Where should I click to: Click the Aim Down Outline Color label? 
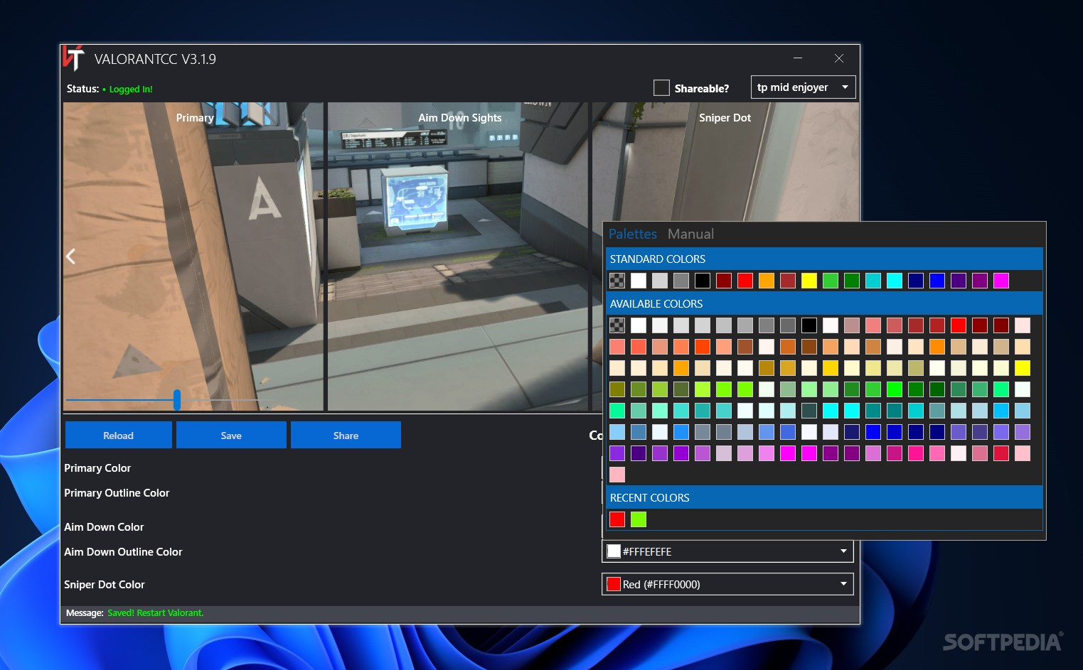(123, 552)
